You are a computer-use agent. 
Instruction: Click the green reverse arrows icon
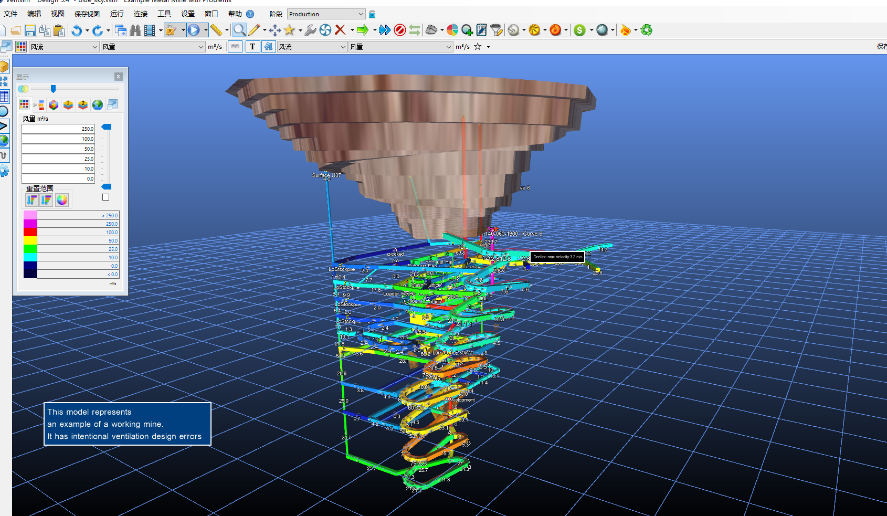(x=415, y=30)
